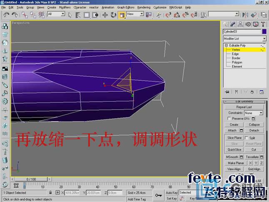Screen dimensions: 269x202
Task: Open the Graph Editors menu
Action: [x=126, y=7]
